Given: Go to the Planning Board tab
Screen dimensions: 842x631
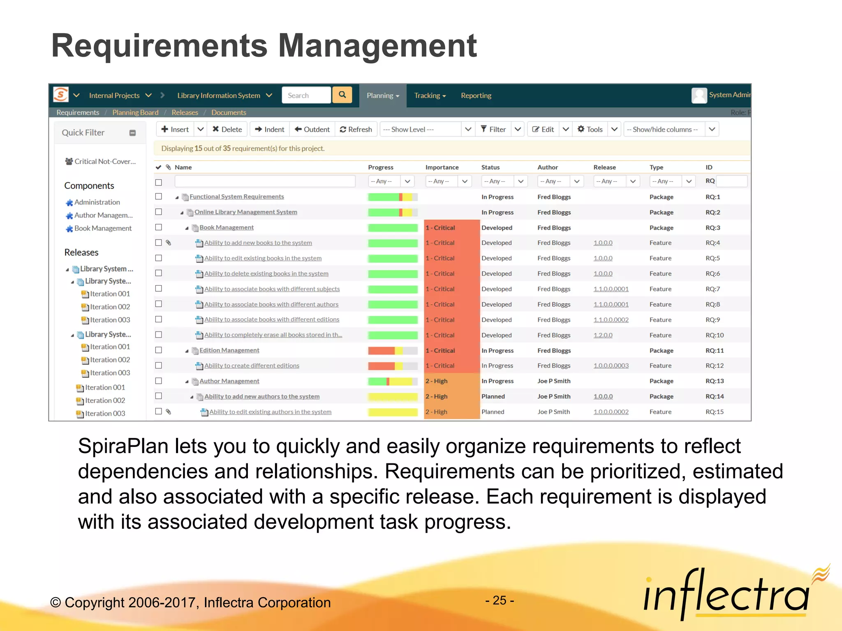Looking at the screenshot, I should click(x=135, y=113).
